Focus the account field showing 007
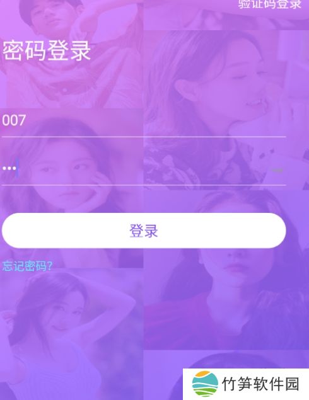Viewport: 309px width, 400px height. [x=144, y=120]
